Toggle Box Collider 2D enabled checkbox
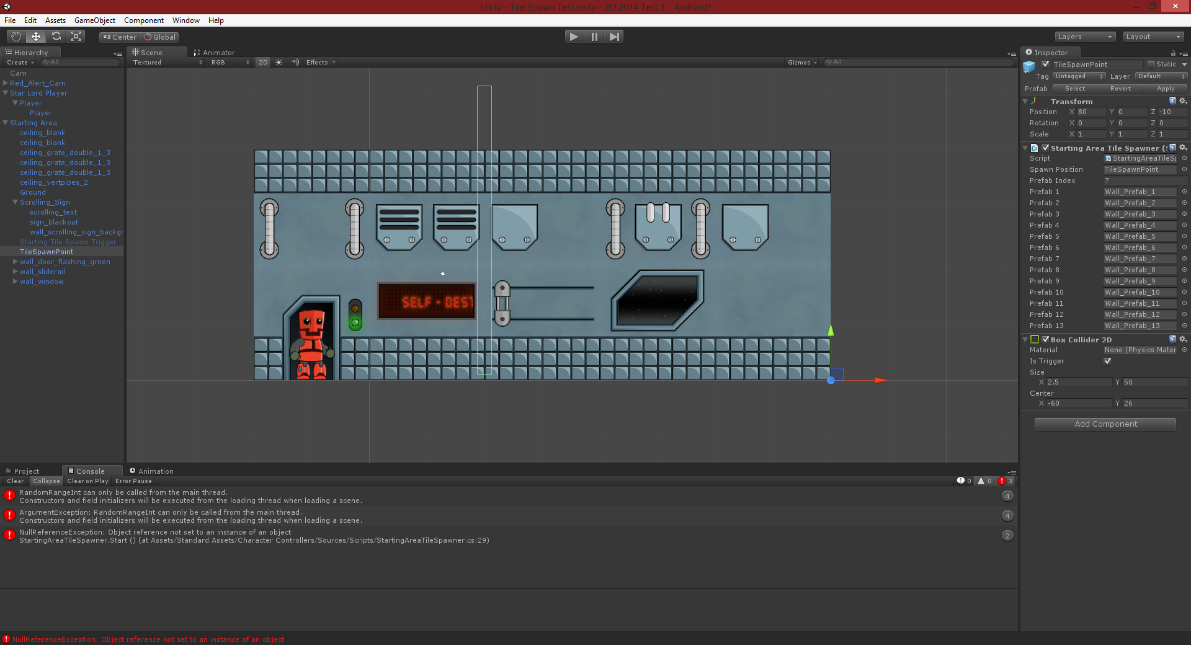 pos(1046,339)
